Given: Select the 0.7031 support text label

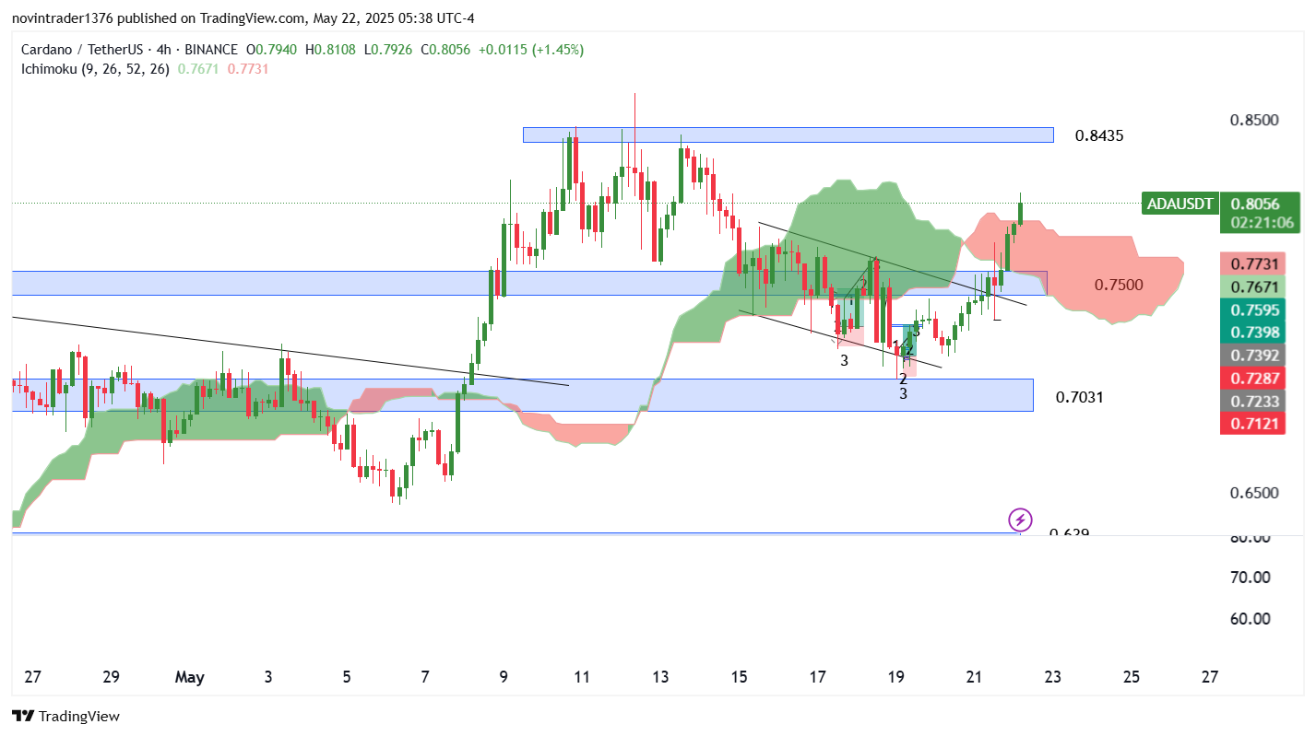Looking at the screenshot, I should [x=1080, y=397].
